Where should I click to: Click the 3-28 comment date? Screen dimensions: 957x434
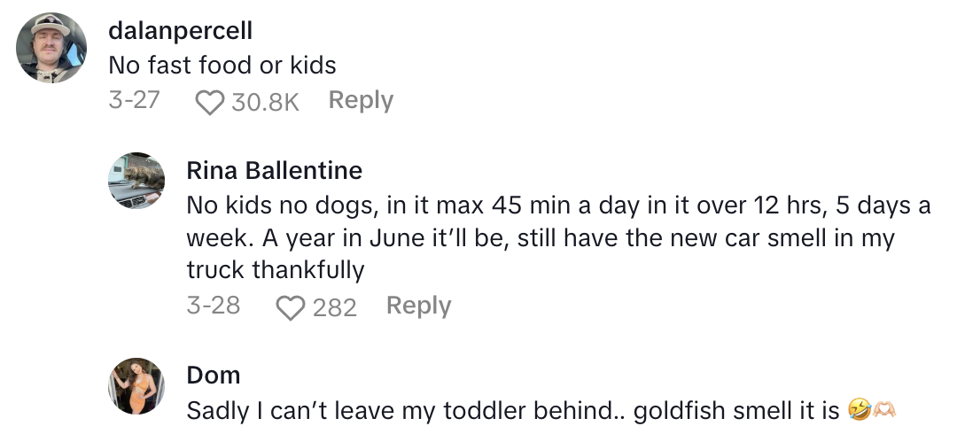tap(214, 306)
